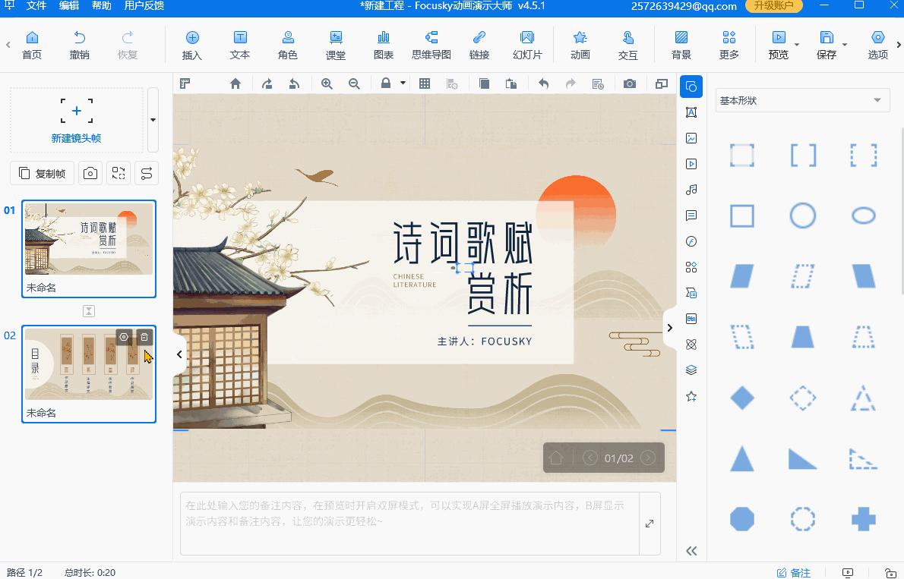The image size is (904, 579).
Task: Click the home icon on canvas toolbar
Action: click(x=235, y=83)
